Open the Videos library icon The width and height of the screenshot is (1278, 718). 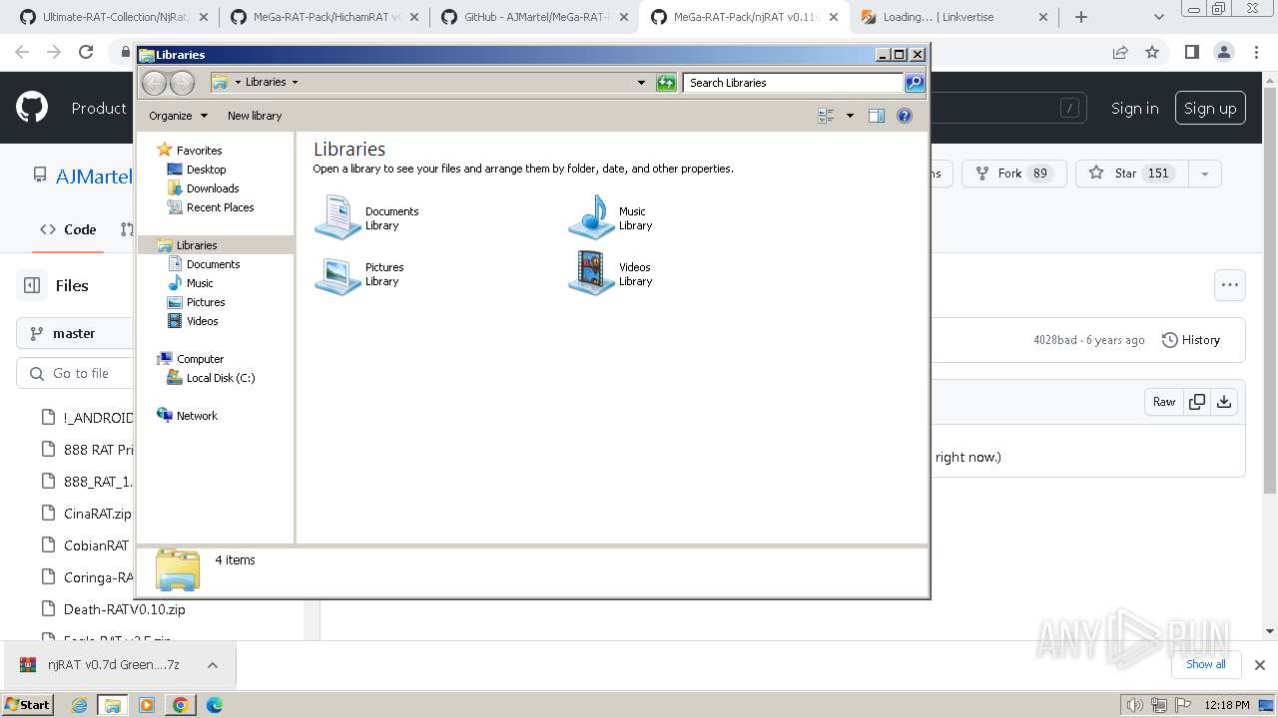[x=591, y=274]
